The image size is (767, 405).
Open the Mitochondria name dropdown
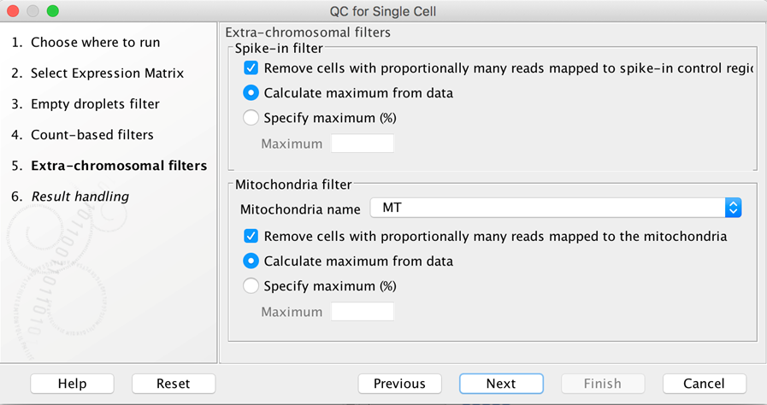547,208
